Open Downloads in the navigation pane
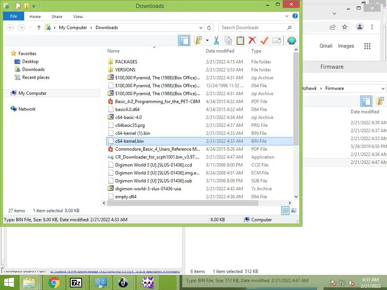The width and height of the screenshot is (387, 290). point(33,69)
